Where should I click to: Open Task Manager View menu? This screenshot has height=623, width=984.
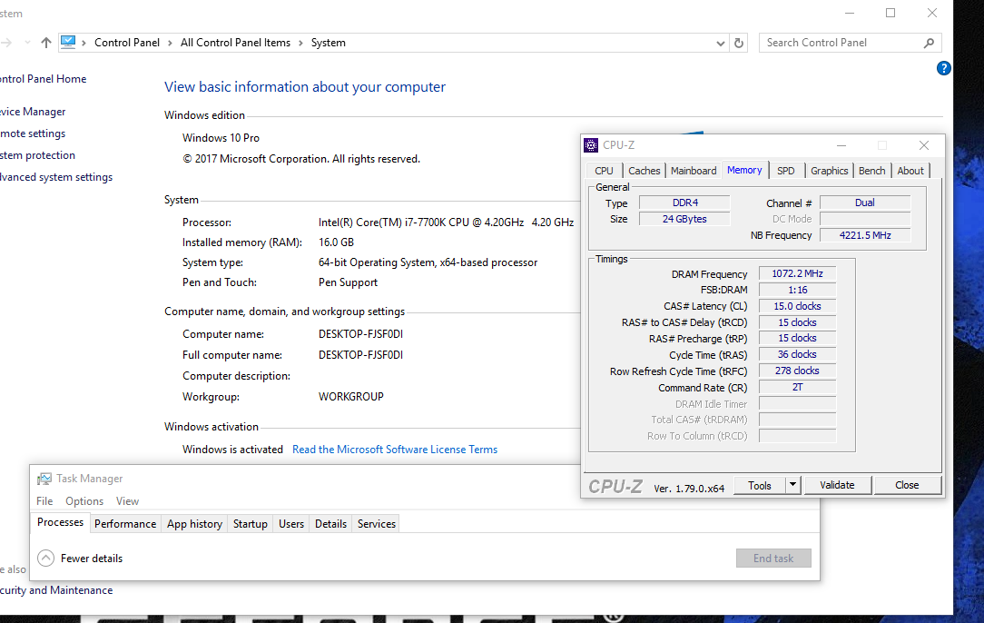(x=127, y=501)
